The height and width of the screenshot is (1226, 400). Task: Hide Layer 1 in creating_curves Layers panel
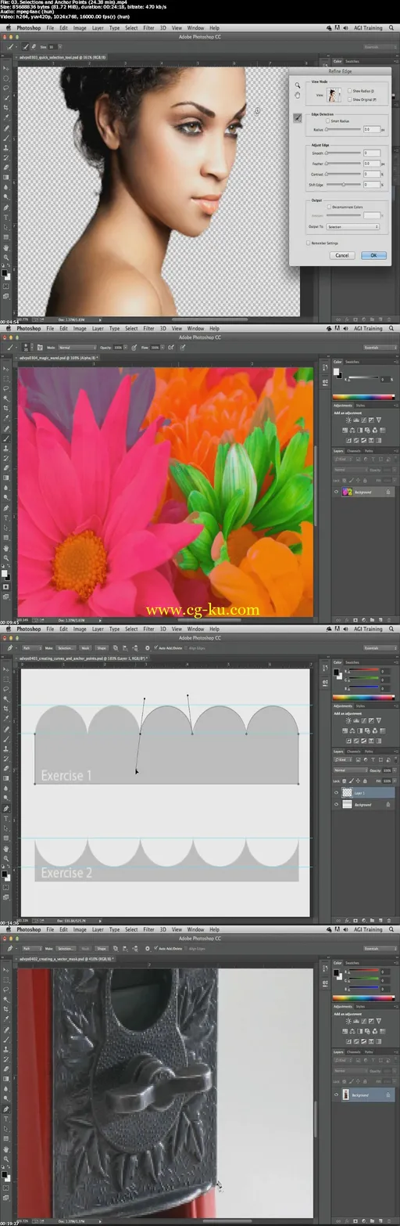click(337, 792)
